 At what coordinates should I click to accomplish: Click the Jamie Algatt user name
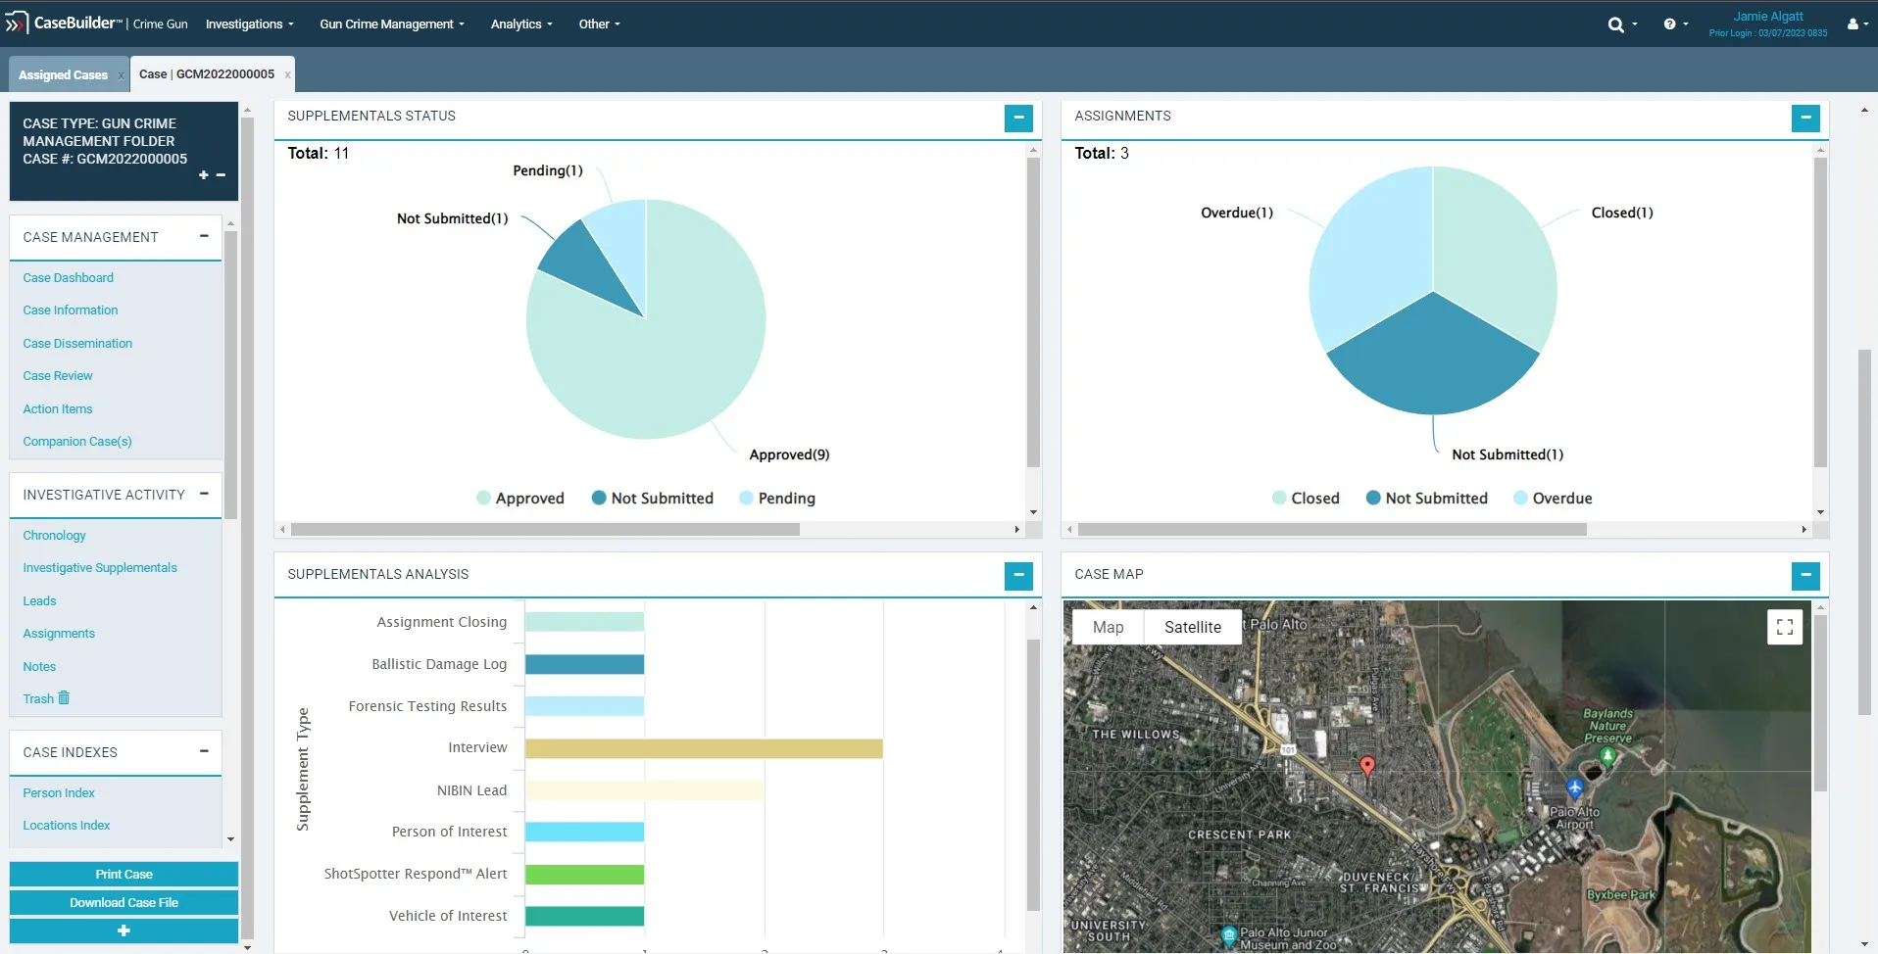[1768, 17]
